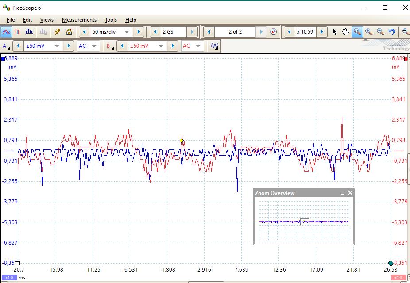Click the greyed-out spectrum options icon
The width and height of the screenshot is (410, 283).
(43, 32)
